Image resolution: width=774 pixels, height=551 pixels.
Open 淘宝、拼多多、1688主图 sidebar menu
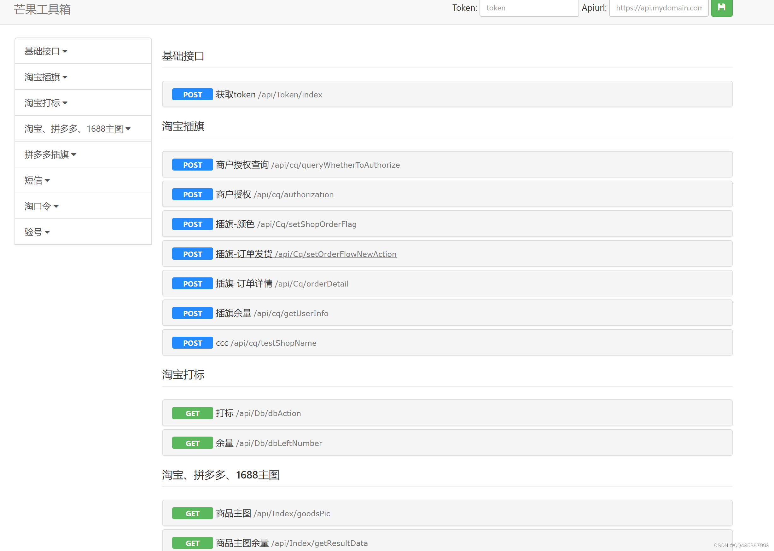point(77,129)
